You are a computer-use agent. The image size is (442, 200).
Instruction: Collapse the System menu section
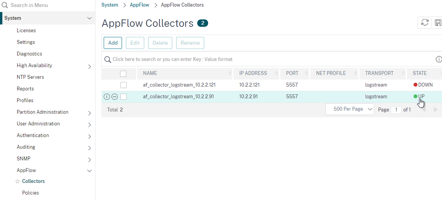click(89, 18)
